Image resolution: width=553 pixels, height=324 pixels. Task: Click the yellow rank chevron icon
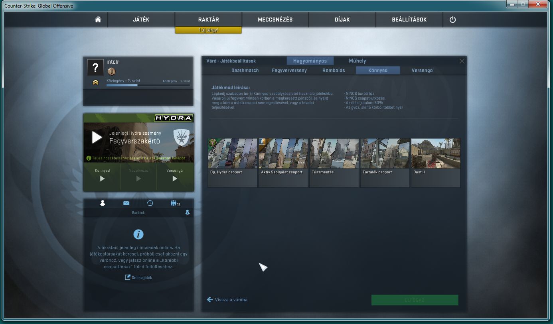click(95, 82)
